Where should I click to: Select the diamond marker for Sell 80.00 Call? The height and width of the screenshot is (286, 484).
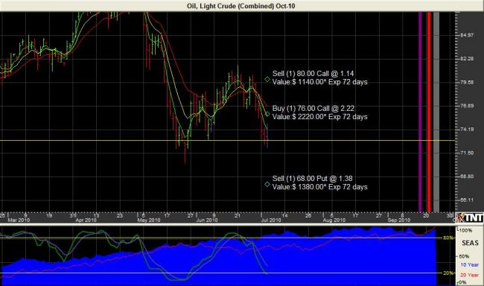pos(267,80)
